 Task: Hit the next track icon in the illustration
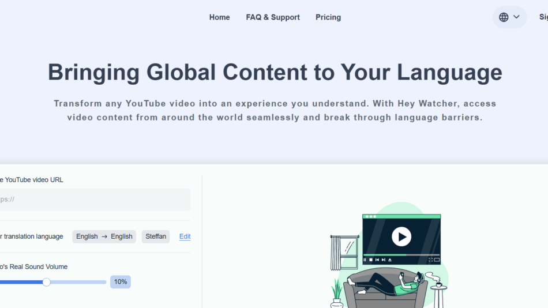(x=383, y=260)
